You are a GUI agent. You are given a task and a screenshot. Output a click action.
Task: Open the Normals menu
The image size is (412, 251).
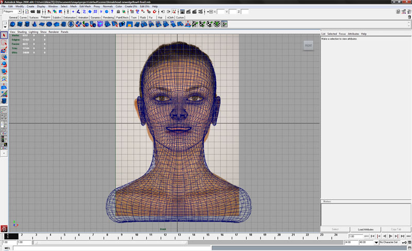(x=108, y=6)
